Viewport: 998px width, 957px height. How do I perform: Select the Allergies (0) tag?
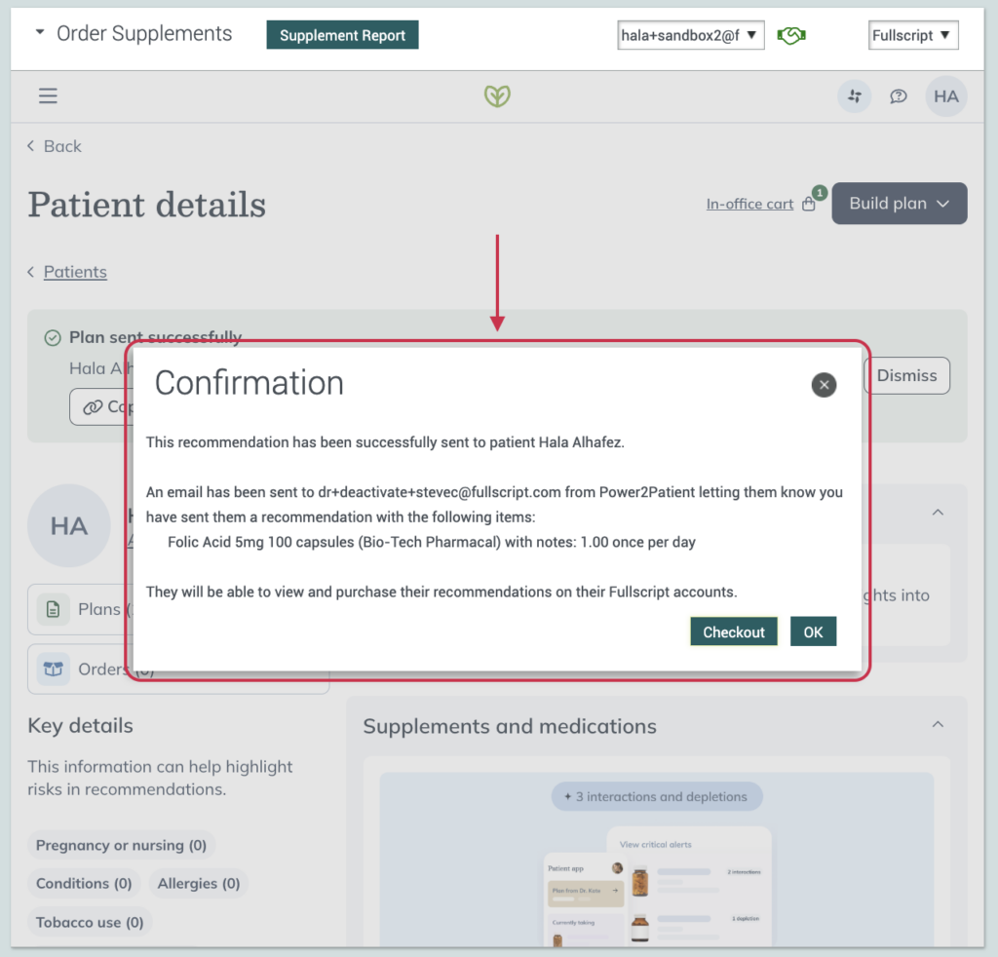[x=199, y=883]
